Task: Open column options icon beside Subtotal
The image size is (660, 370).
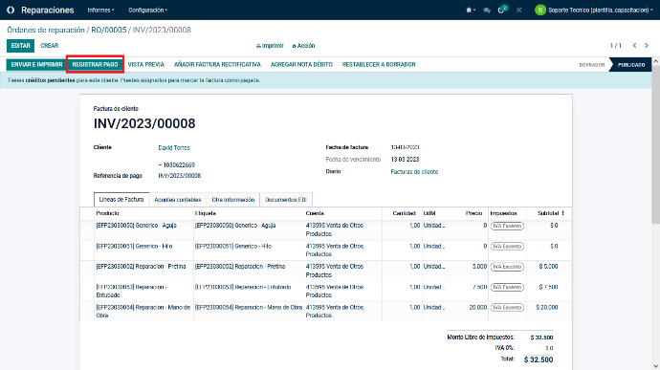Action: pyautogui.click(x=563, y=213)
